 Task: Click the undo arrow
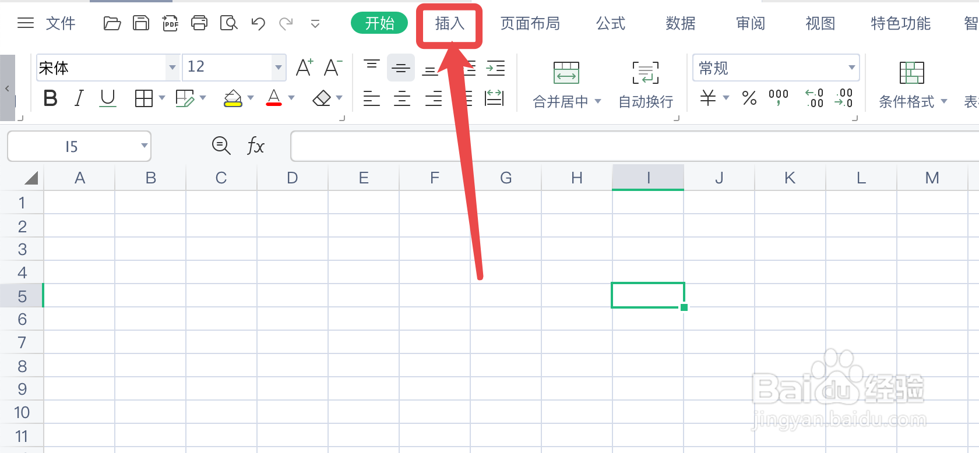(258, 23)
